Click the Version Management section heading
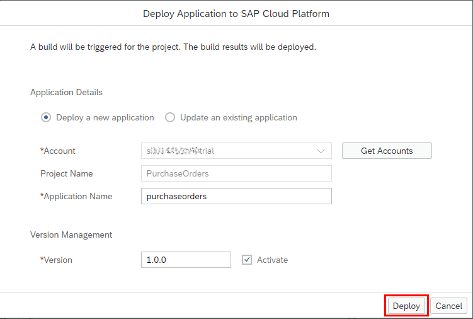Viewport: 473px width, 319px height. pyautogui.click(x=71, y=235)
